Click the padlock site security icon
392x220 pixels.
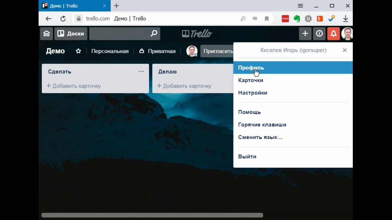79,19
